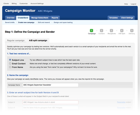The width and height of the screenshot is (140, 115).
Task: Click the ABC Widgets client name
Action: pos(45,11)
